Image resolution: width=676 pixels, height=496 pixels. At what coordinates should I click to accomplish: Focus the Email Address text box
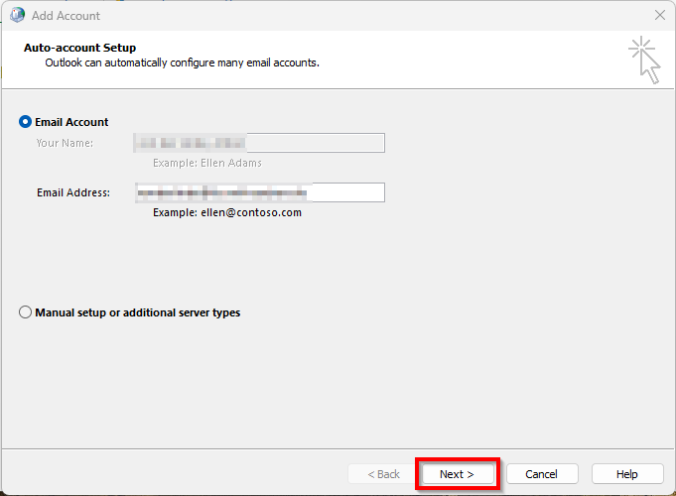click(259, 192)
